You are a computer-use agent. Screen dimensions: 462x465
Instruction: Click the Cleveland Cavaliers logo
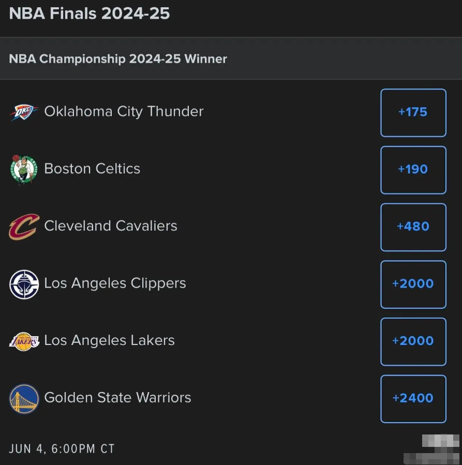(x=24, y=227)
